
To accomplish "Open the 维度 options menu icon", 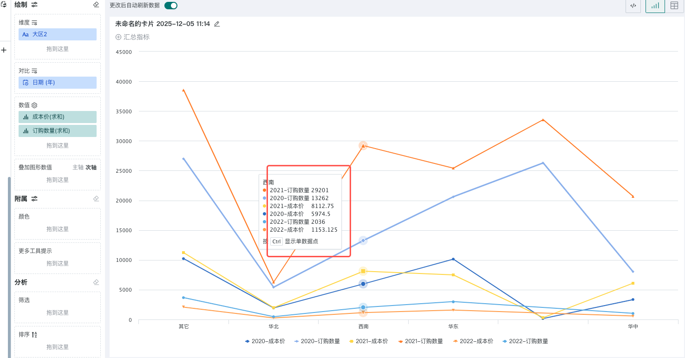I will (34, 23).
